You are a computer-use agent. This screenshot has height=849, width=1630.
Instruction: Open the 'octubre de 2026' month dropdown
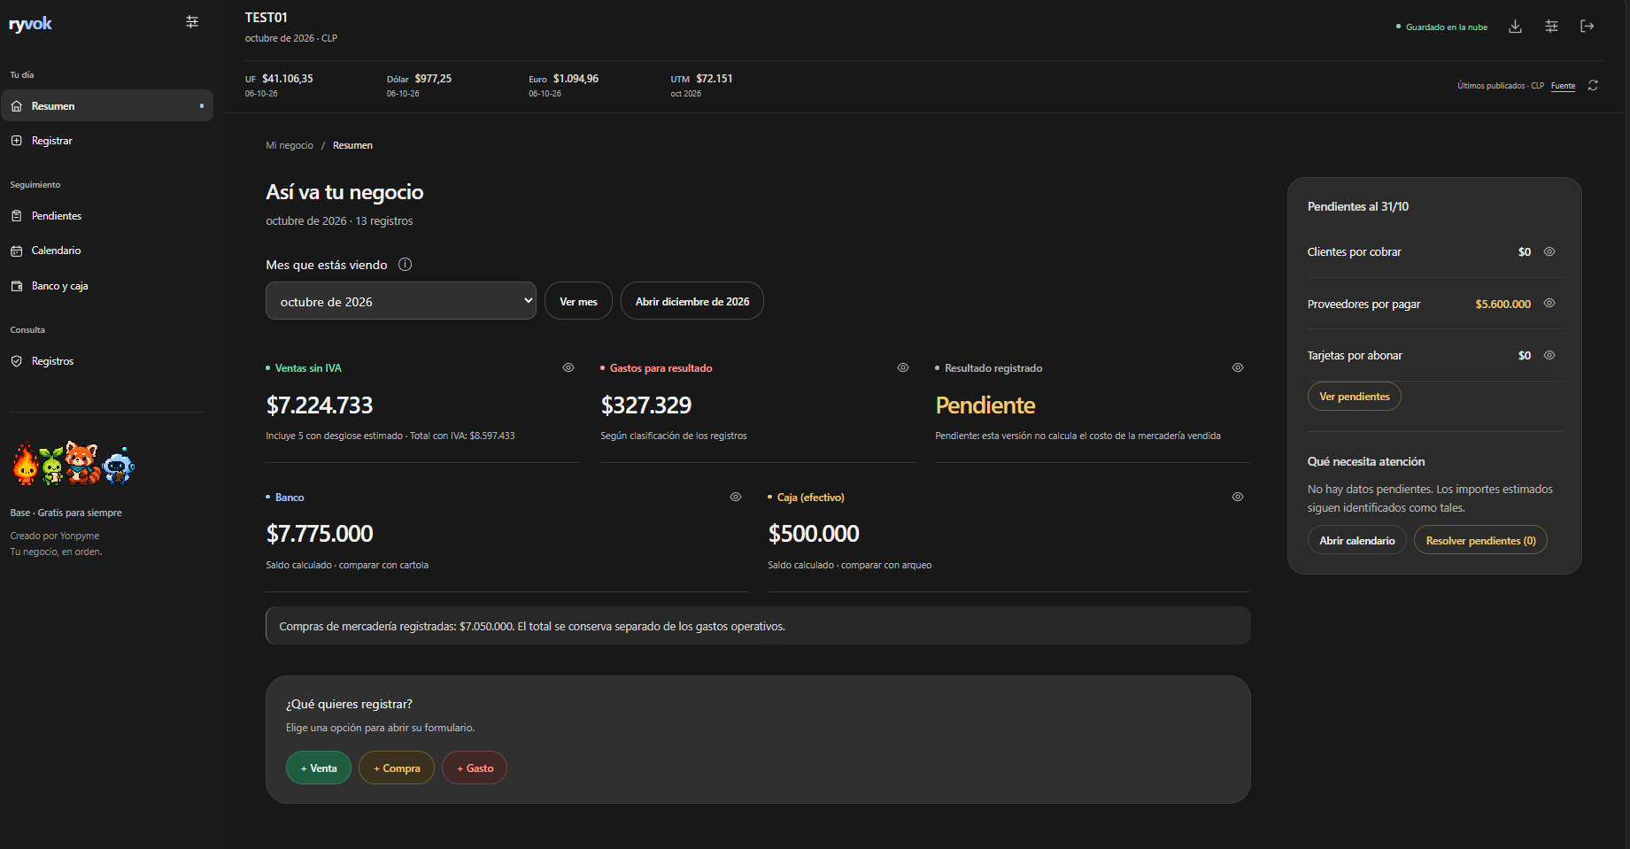[401, 301]
